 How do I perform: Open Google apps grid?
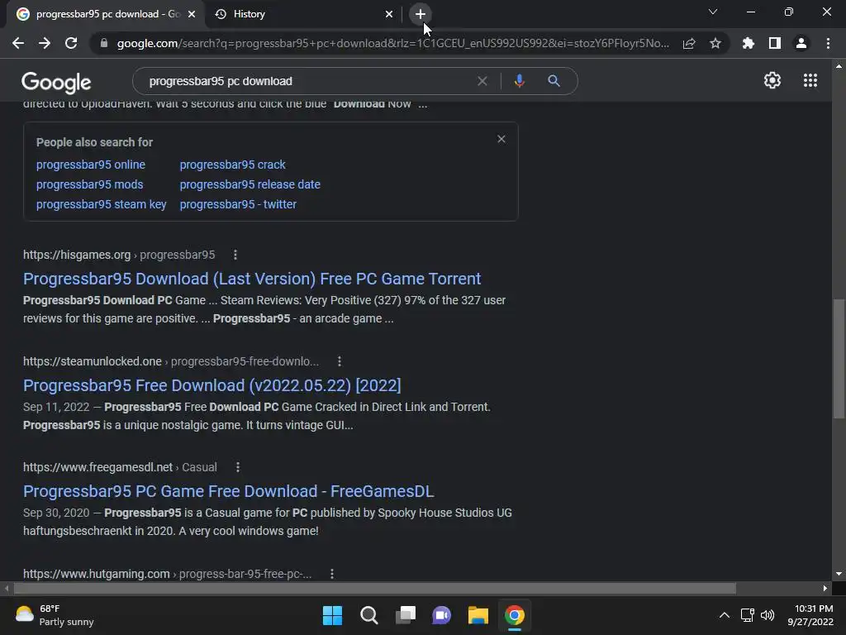tap(810, 80)
